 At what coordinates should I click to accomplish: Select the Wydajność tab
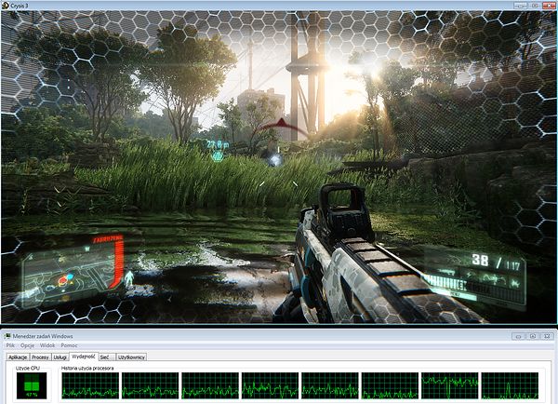point(84,357)
